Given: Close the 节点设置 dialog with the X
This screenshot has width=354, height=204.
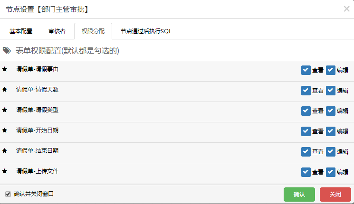Looking at the screenshot, I should [346, 9].
